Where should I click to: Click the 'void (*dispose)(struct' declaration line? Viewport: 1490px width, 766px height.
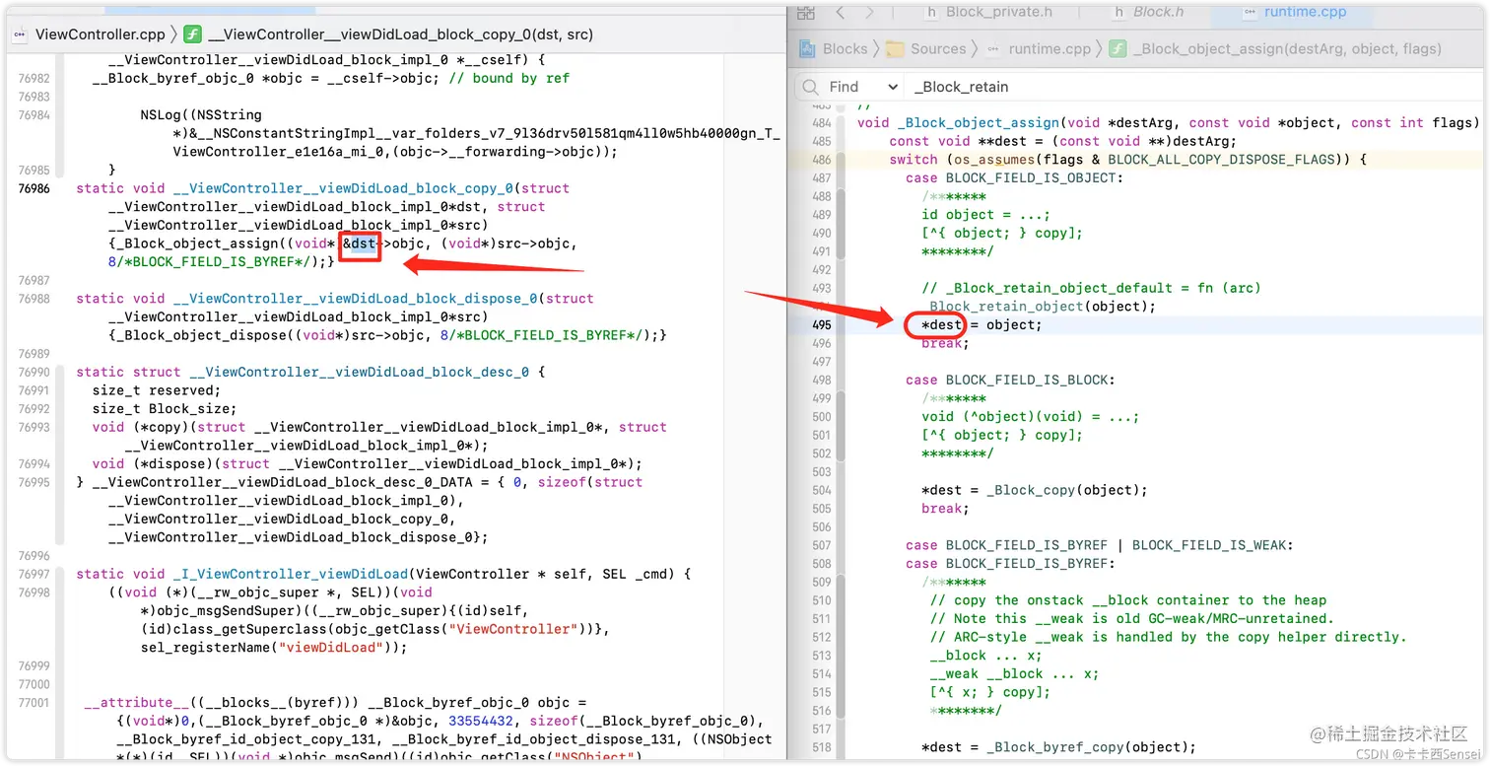click(368, 464)
